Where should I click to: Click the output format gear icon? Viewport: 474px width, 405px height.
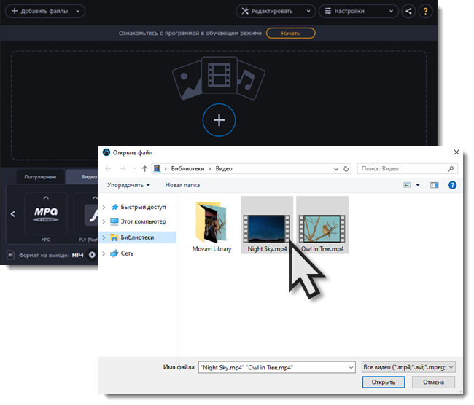[92, 255]
